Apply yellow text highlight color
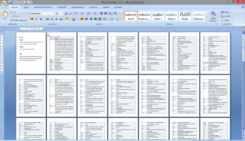 [67, 19]
